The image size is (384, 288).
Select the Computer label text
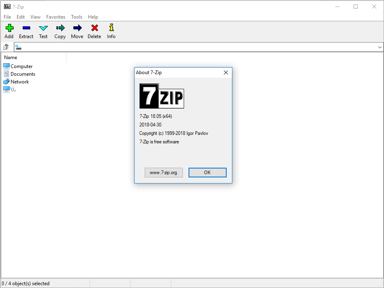(x=21, y=66)
